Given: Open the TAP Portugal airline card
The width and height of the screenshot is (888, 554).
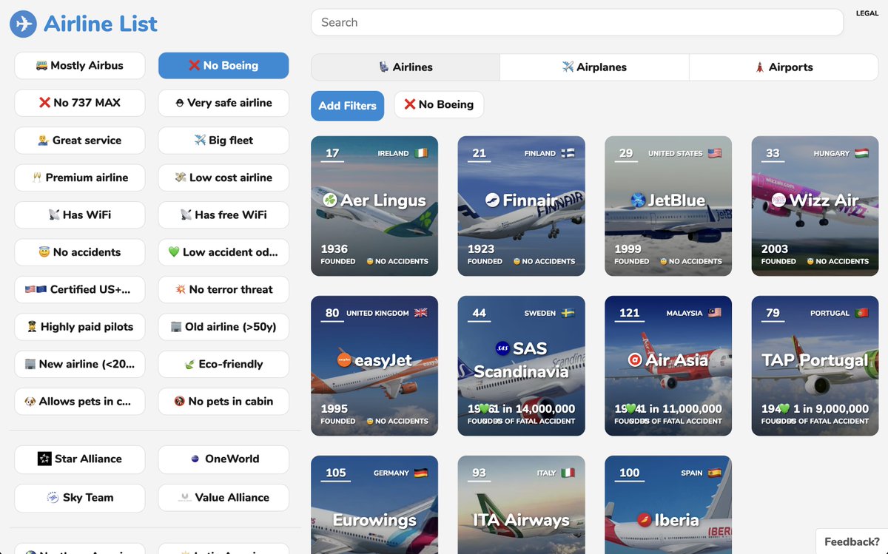Looking at the screenshot, I should tap(815, 366).
